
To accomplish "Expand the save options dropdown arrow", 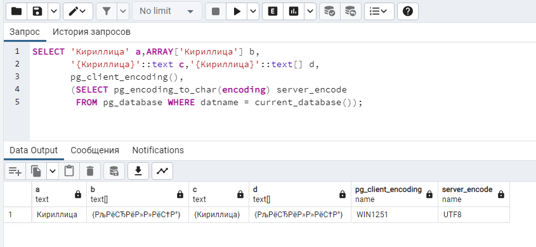I will coord(54,11).
